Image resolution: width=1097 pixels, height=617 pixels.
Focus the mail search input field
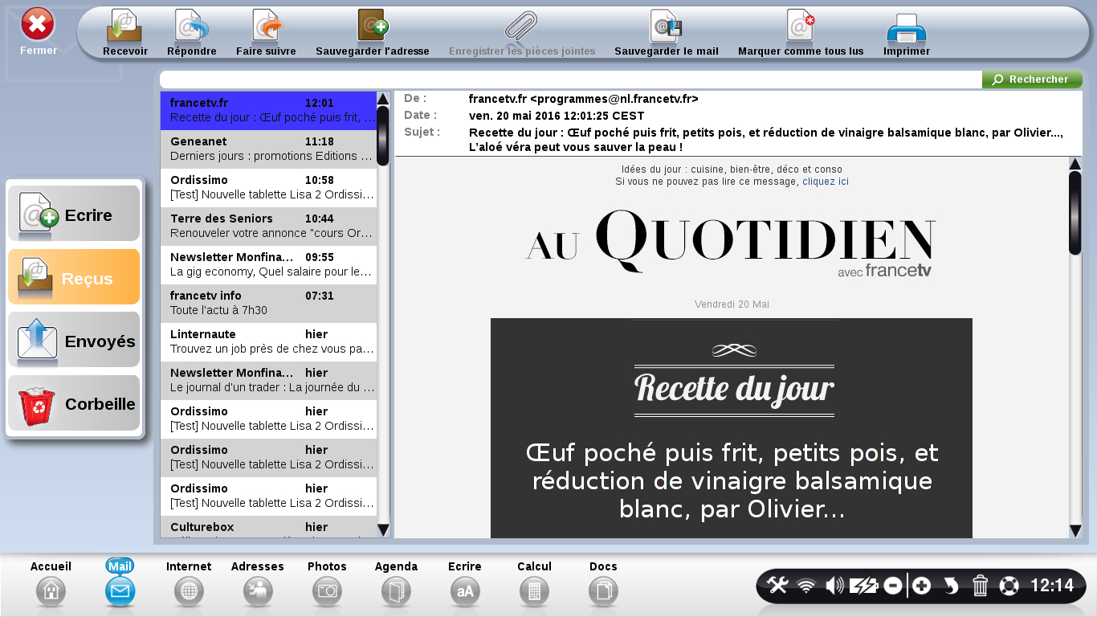571,80
